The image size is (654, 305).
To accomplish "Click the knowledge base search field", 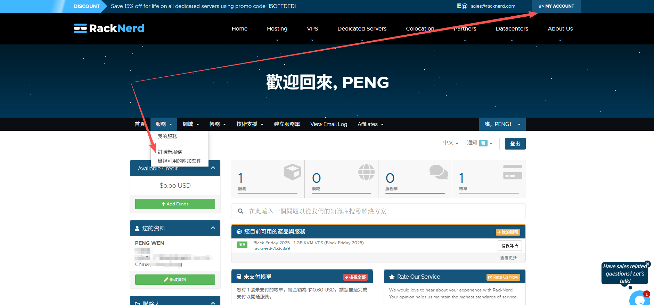I will click(378, 211).
